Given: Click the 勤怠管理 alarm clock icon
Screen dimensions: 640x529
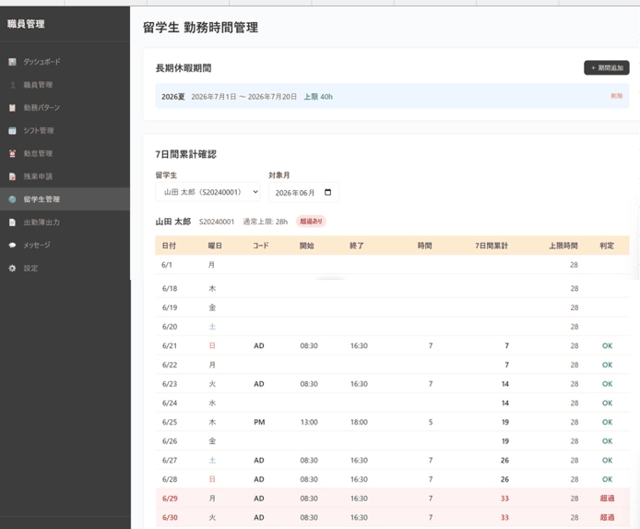Looking at the screenshot, I should pyautogui.click(x=12, y=153).
